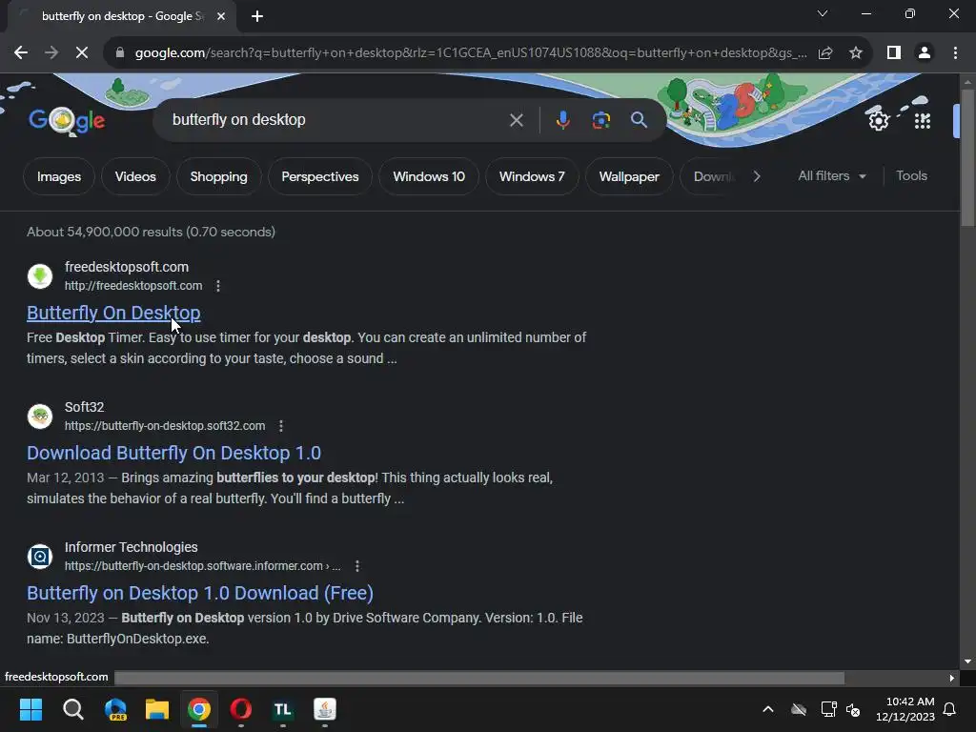
Task: Open the 'Butterfly On Desktop' result link
Action: (113, 313)
